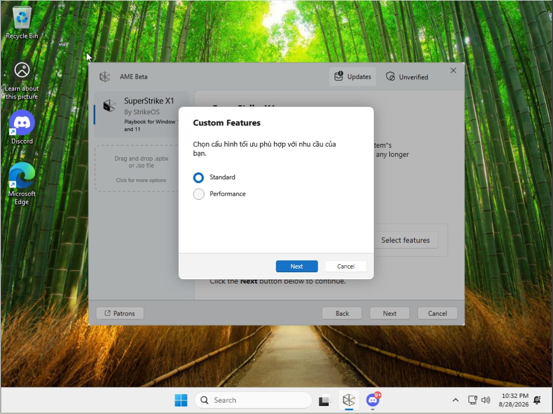Open the Windows Start menu

point(181,400)
